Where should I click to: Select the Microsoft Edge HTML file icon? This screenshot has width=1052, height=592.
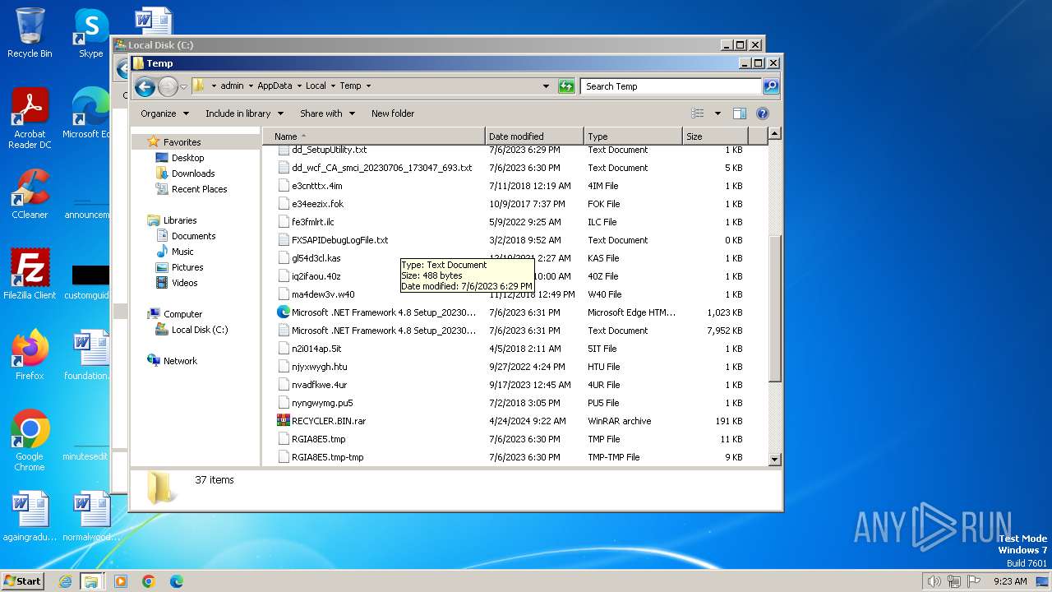click(x=284, y=312)
